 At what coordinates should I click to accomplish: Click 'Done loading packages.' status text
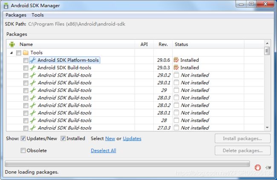tap(32, 172)
